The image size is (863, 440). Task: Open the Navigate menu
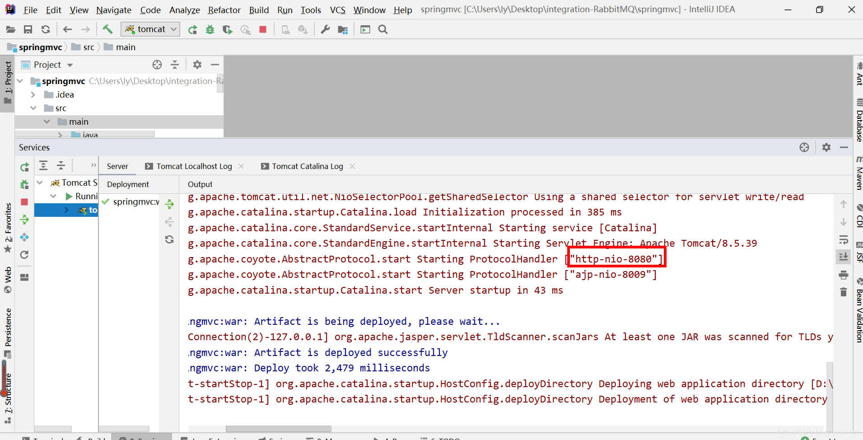[x=114, y=9]
